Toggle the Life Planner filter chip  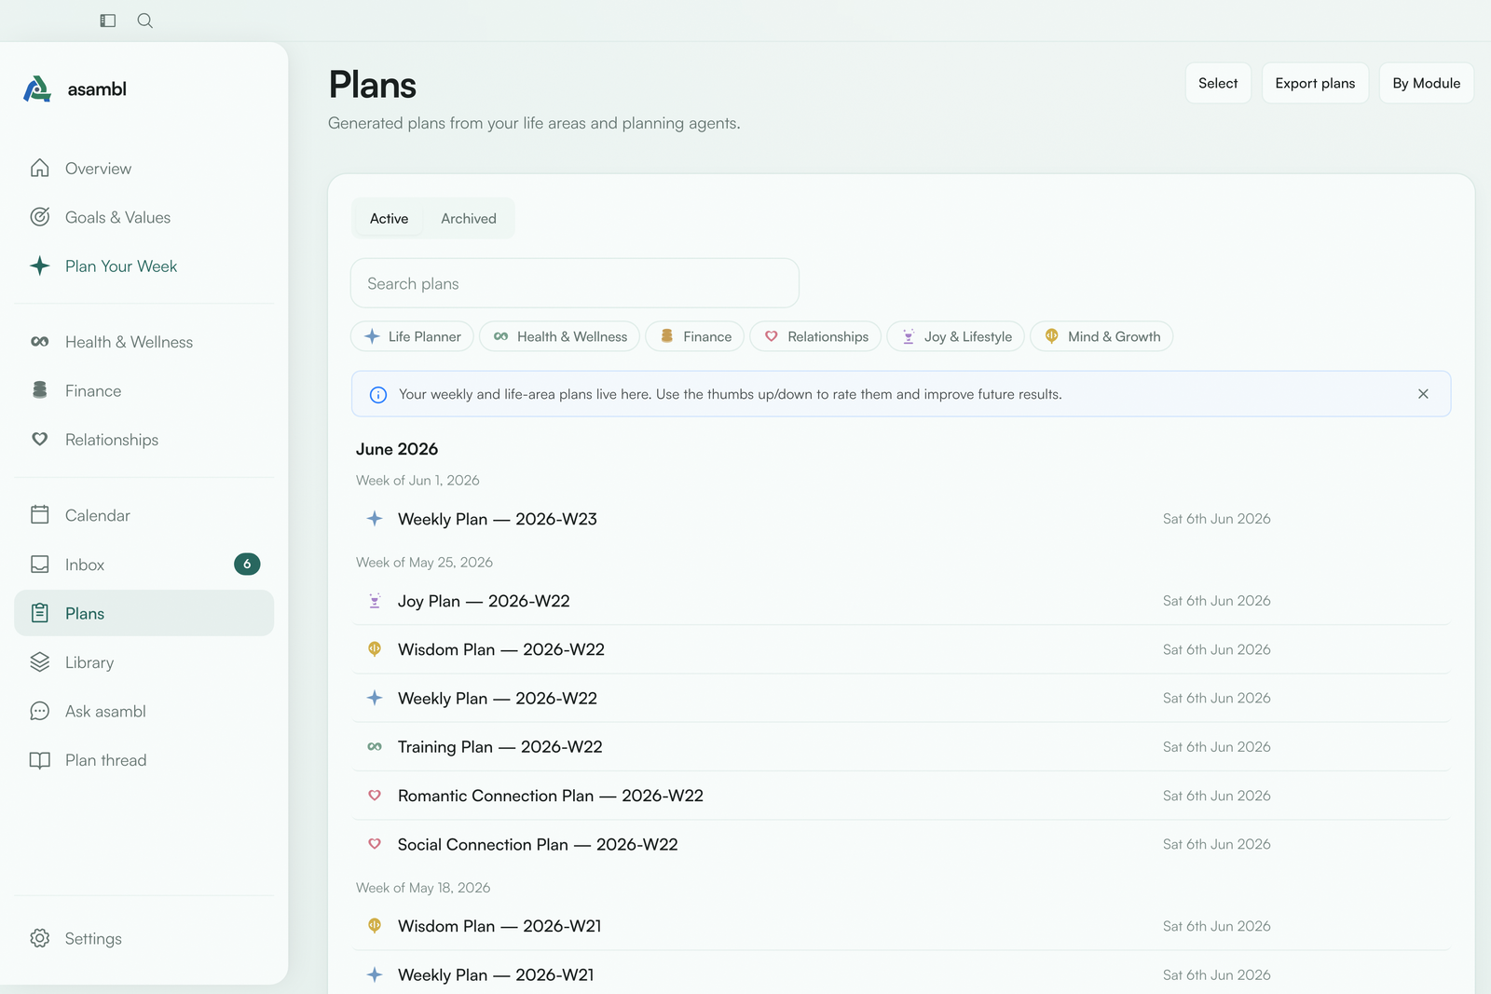pyautogui.click(x=413, y=336)
